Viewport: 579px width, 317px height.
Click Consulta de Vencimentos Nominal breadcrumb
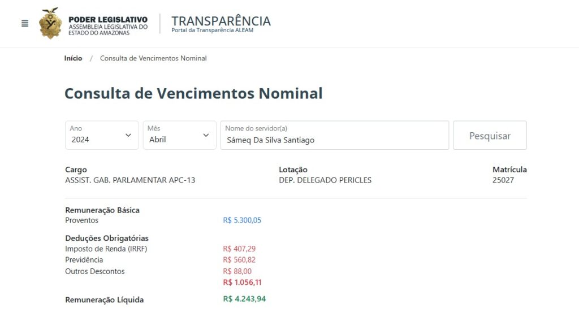153,58
